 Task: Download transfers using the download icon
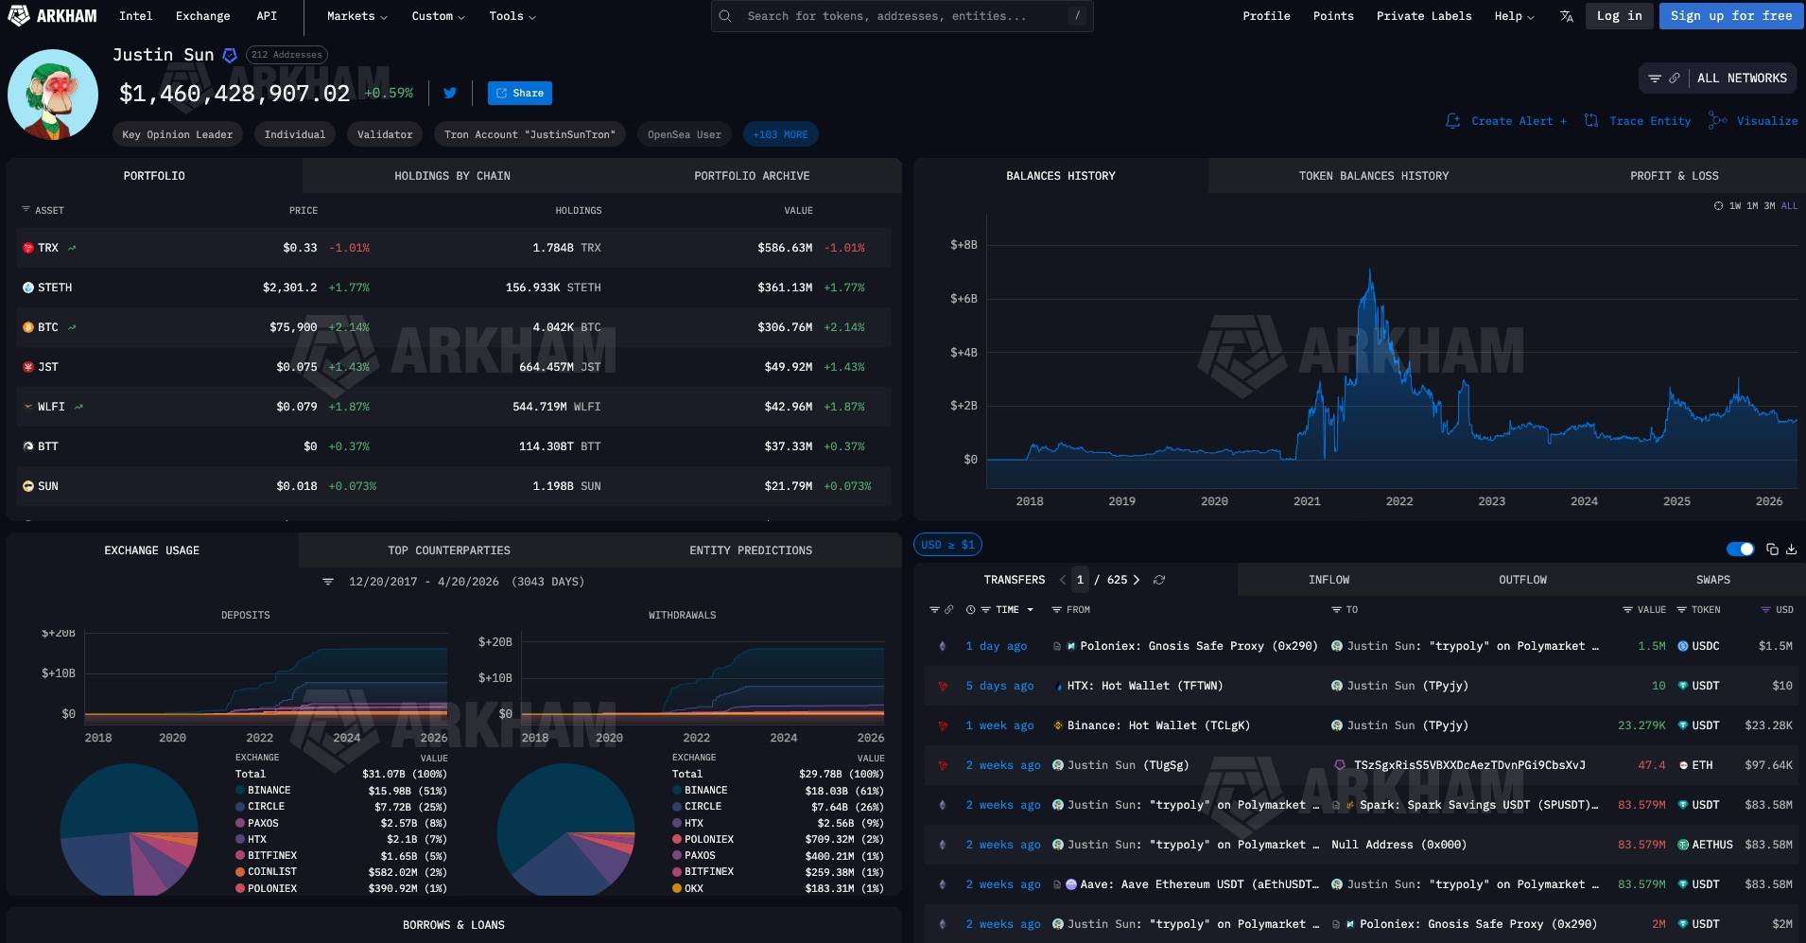[1791, 549]
